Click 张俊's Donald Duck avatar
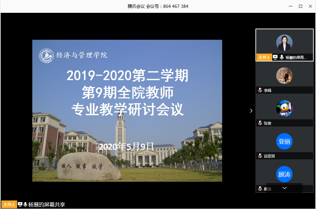Viewport: 316px width, 209px height. 284,108
